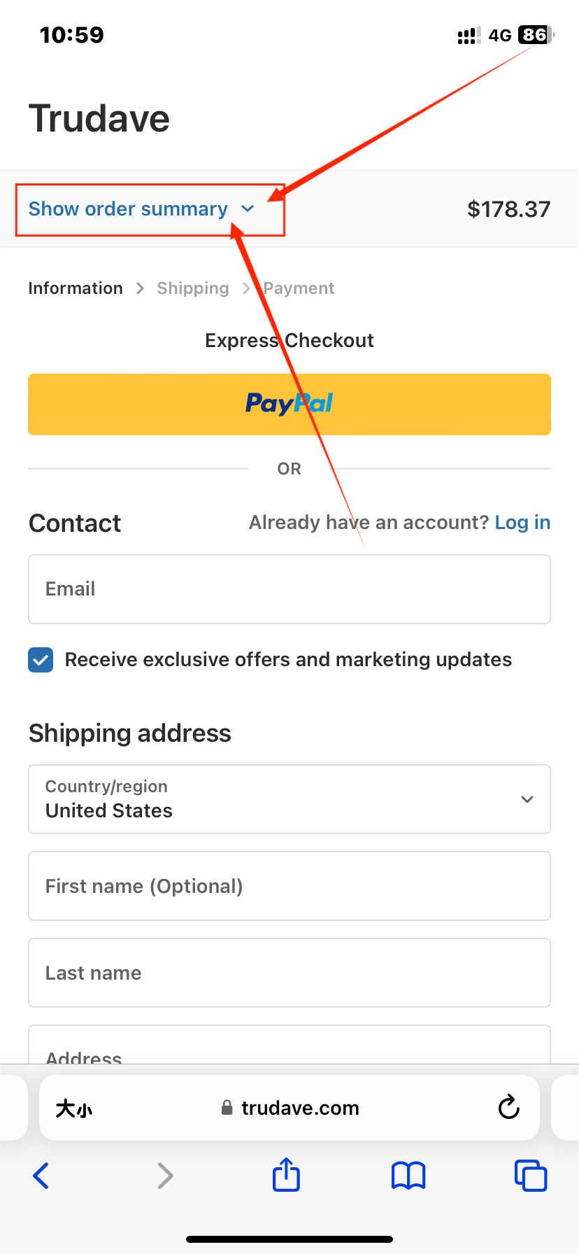Tap Safari back arrow icon
This screenshot has width=579, height=1254.
pos(41,1176)
